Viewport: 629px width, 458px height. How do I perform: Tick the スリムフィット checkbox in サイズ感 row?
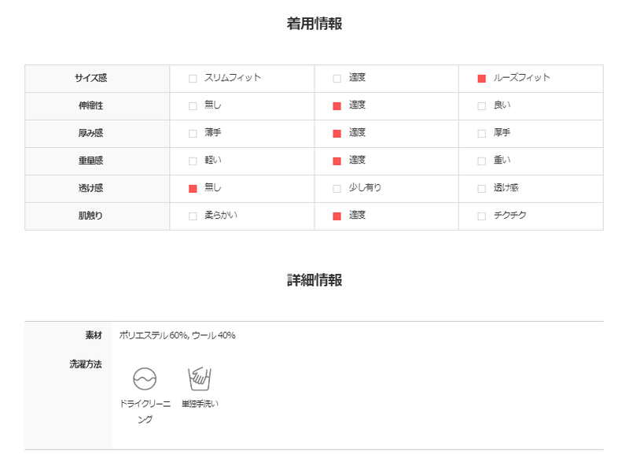pyautogui.click(x=193, y=78)
